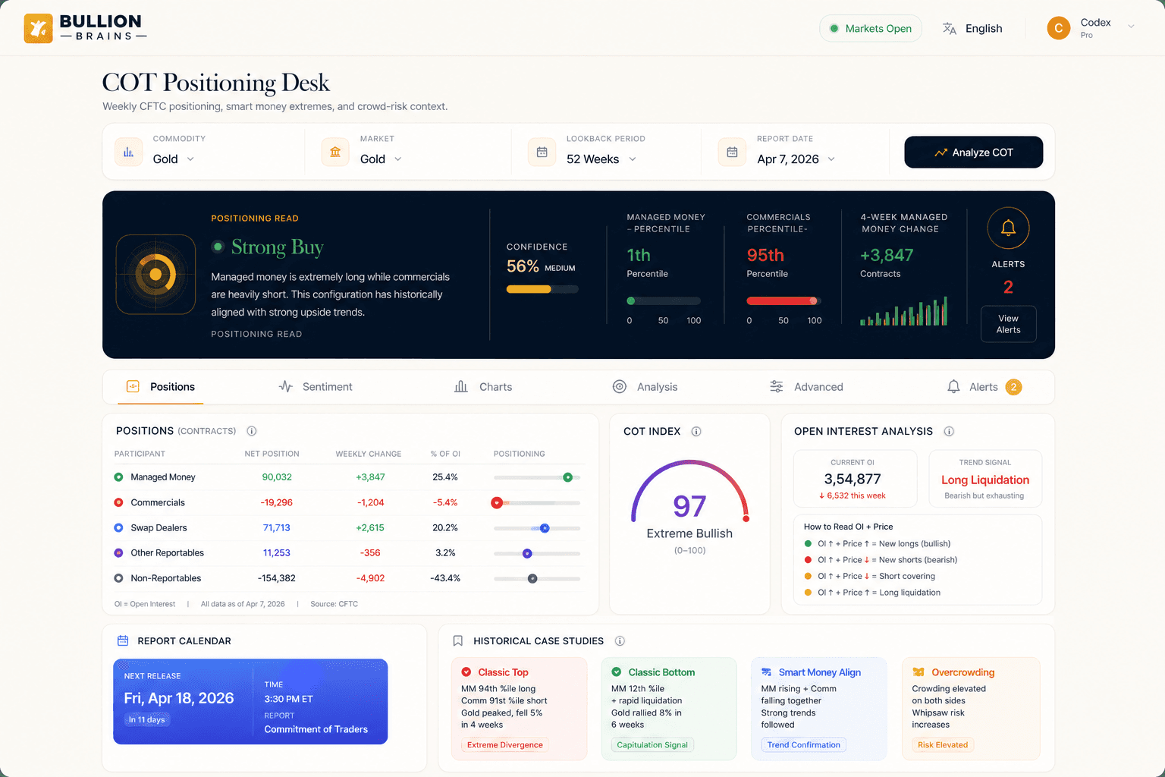
Task: Click info icon beside Historical Case Studies
Action: 620,641
